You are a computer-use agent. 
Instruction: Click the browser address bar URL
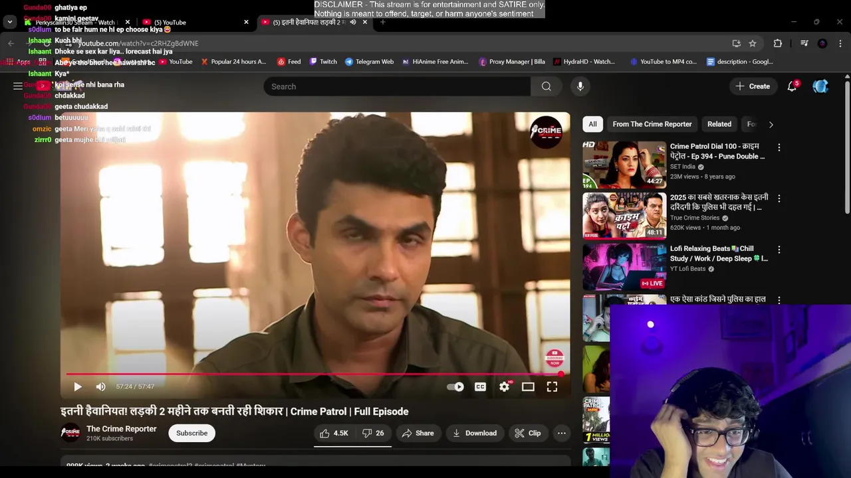tap(138, 43)
